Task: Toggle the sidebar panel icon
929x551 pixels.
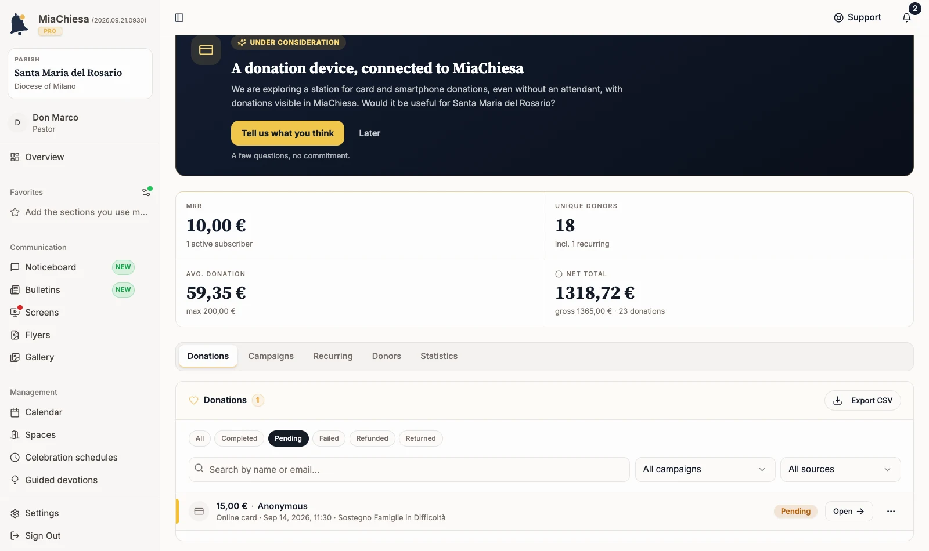Action: point(179,18)
